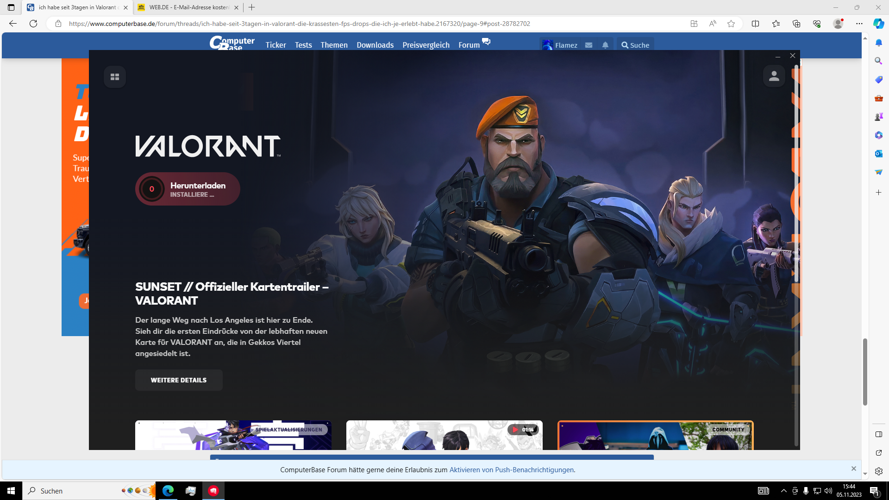Click Aktivieren von Push-Benachrichtigungen link
889x500 pixels.
(x=511, y=469)
